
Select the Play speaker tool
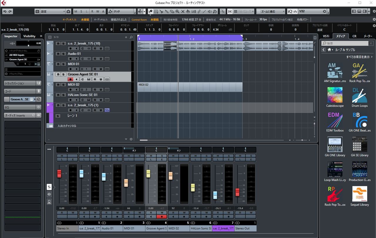coord(210,11)
